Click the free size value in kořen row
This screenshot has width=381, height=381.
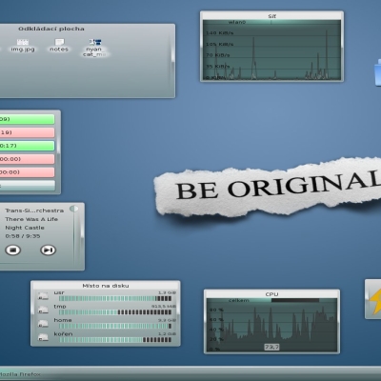(167, 334)
